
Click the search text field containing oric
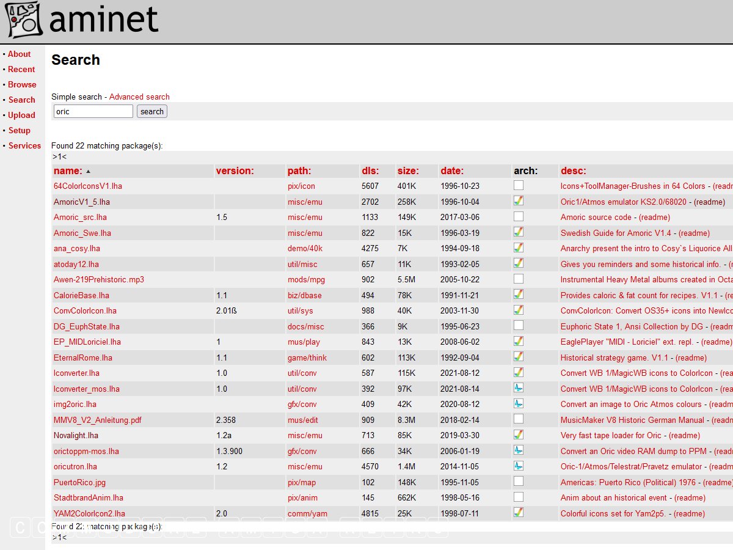[93, 111]
